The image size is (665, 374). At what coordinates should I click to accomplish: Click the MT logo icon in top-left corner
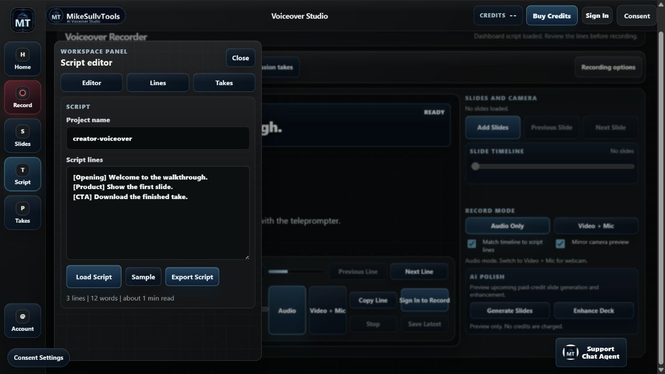(x=23, y=20)
